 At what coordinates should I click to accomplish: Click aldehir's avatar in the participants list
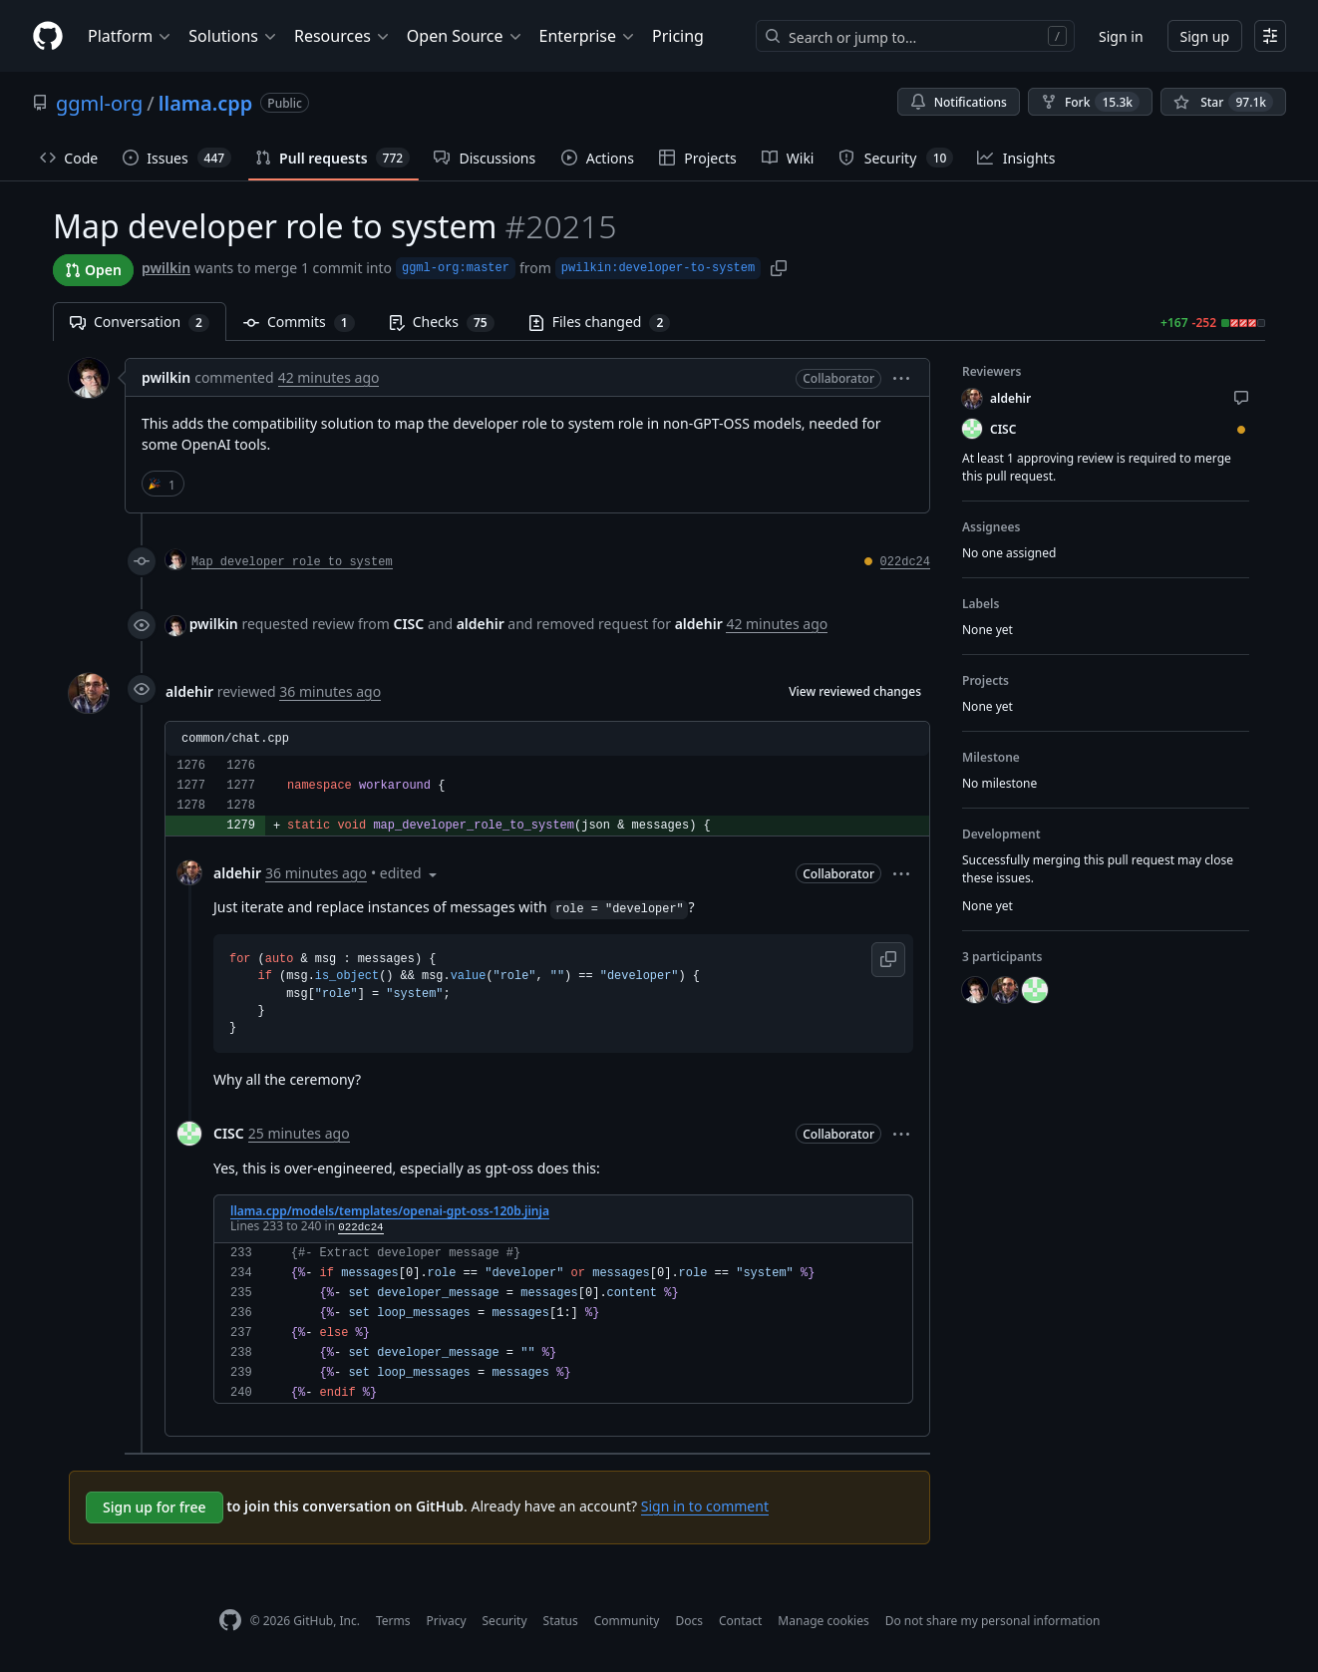tap(1005, 990)
